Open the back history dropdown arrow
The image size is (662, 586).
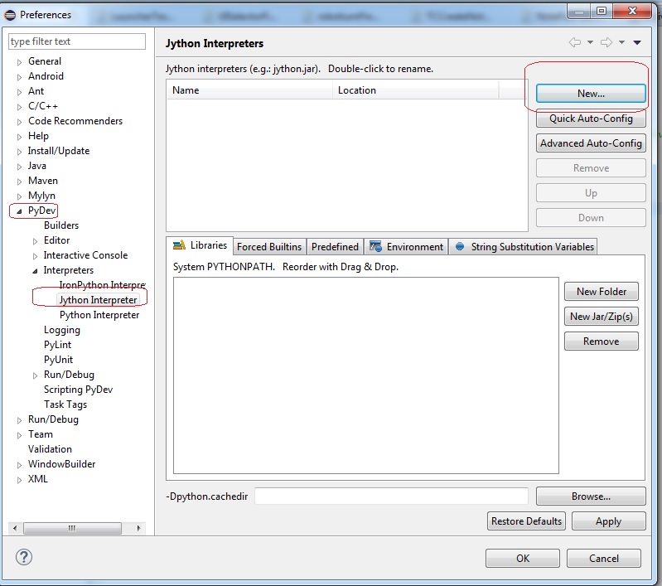click(x=590, y=42)
